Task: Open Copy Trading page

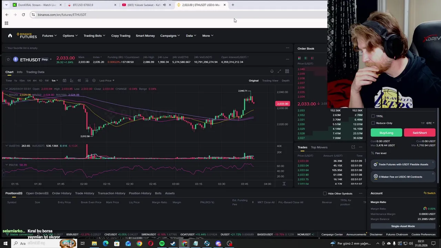Action: pyautogui.click(x=121, y=35)
